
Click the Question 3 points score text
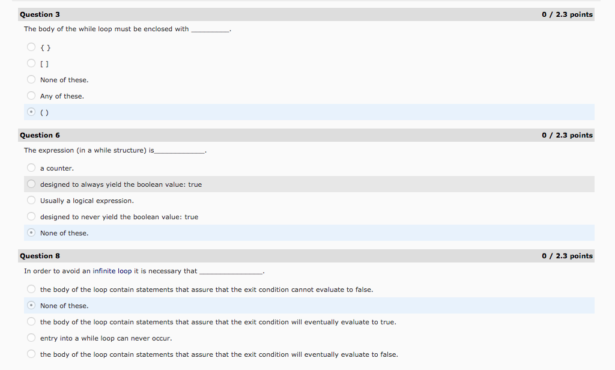click(566, 14)
